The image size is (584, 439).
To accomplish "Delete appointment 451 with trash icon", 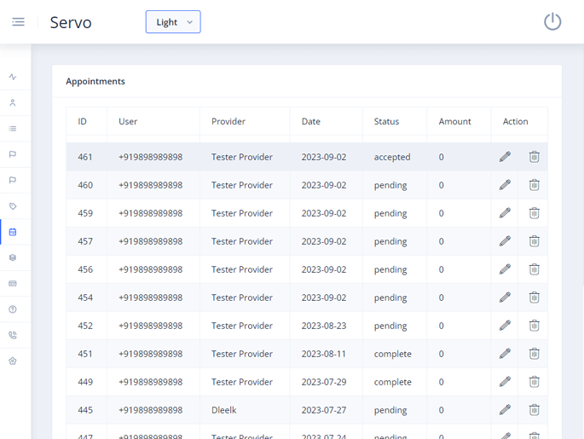I will point(534,354).
